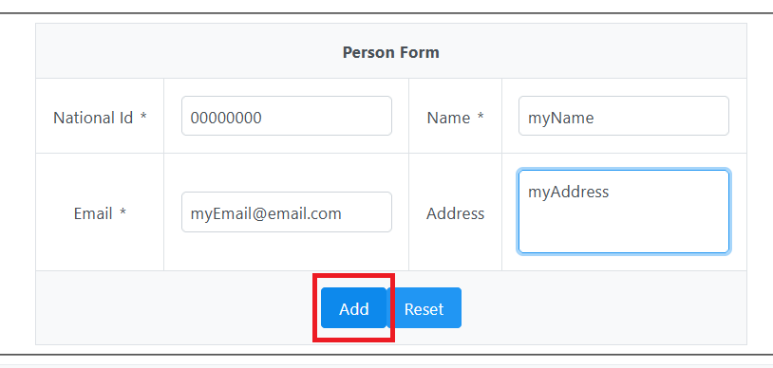Place cursor on the 00000000 text
The width and height of the screenshot is (773, 368).
(x=226, y=118)
